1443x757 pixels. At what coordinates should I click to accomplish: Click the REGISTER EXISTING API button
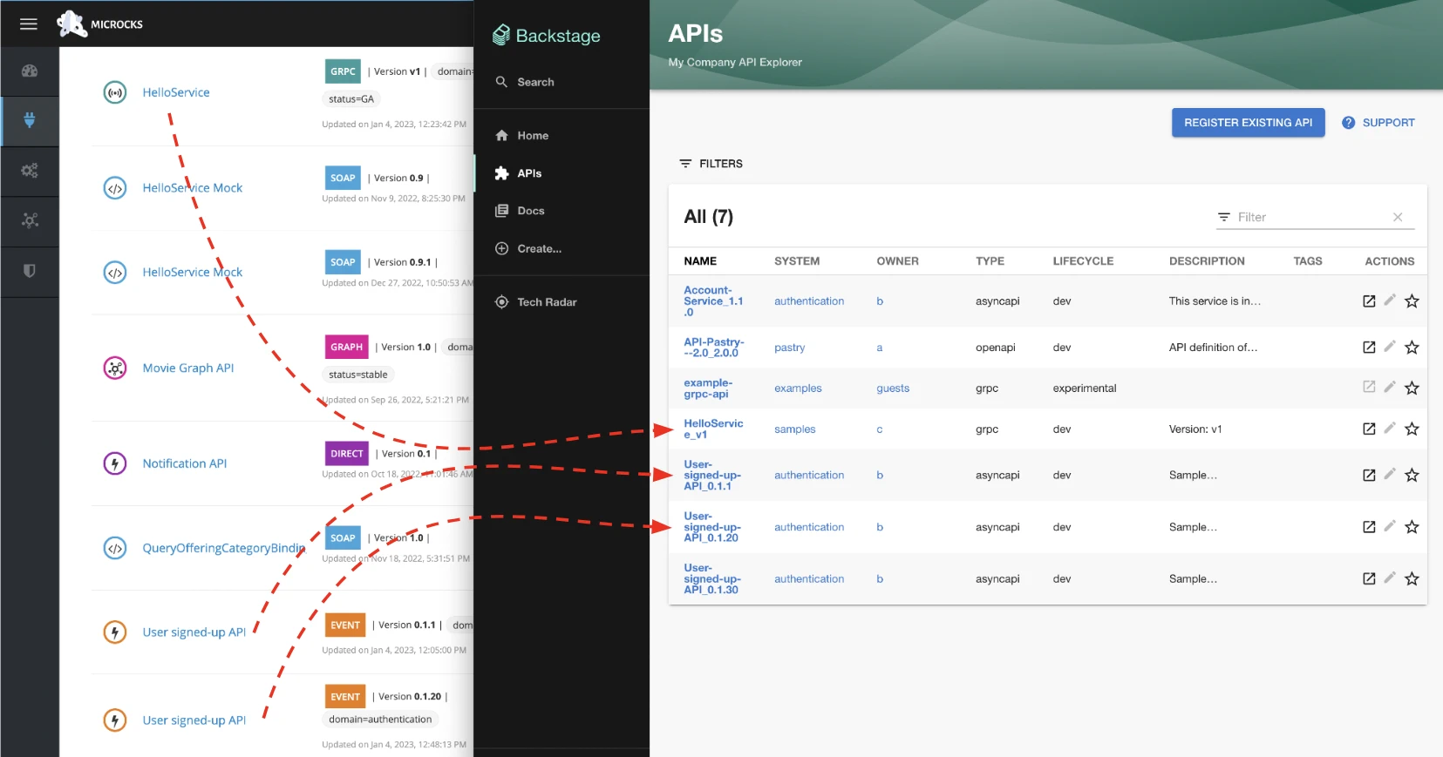pos(1248,123)
